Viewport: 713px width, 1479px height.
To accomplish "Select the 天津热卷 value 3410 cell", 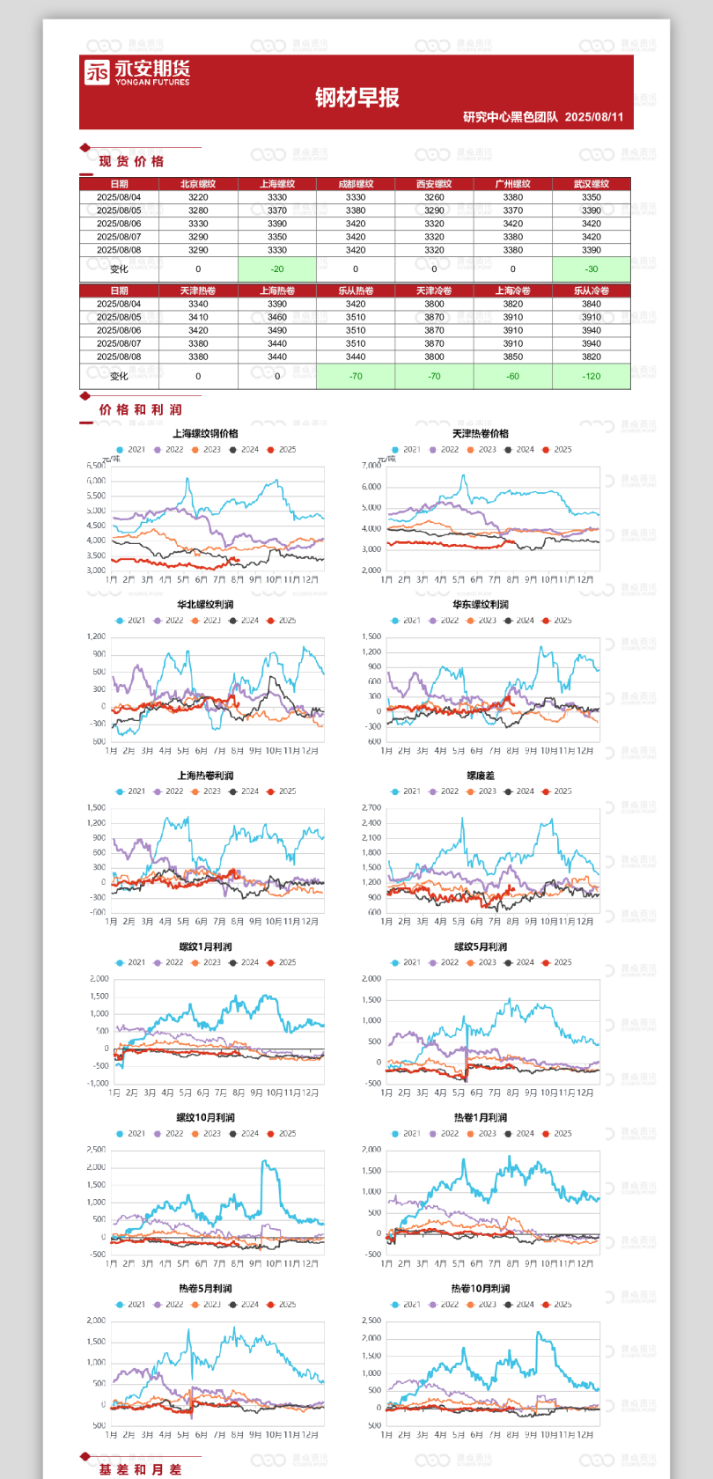I will [x=198, y=317].
